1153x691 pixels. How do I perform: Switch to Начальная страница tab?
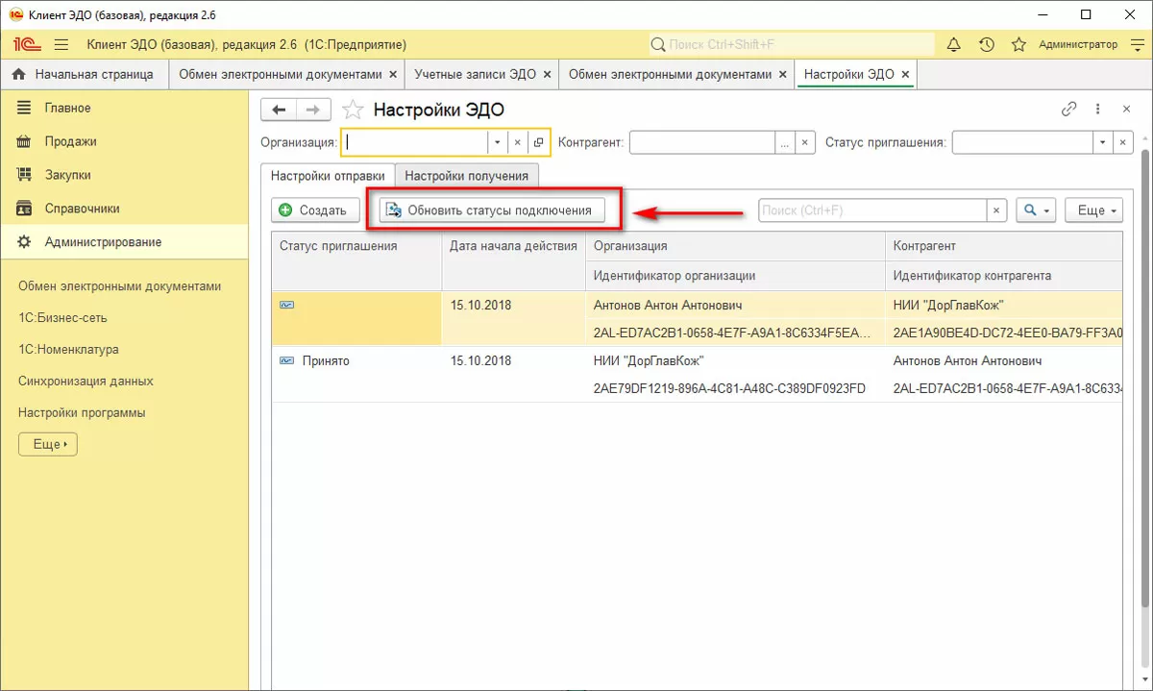point(85,74)
